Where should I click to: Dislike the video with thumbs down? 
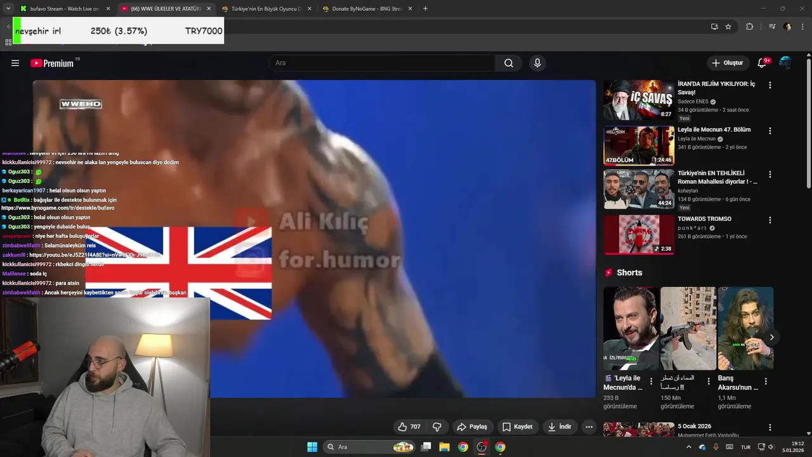coord(436,427)
